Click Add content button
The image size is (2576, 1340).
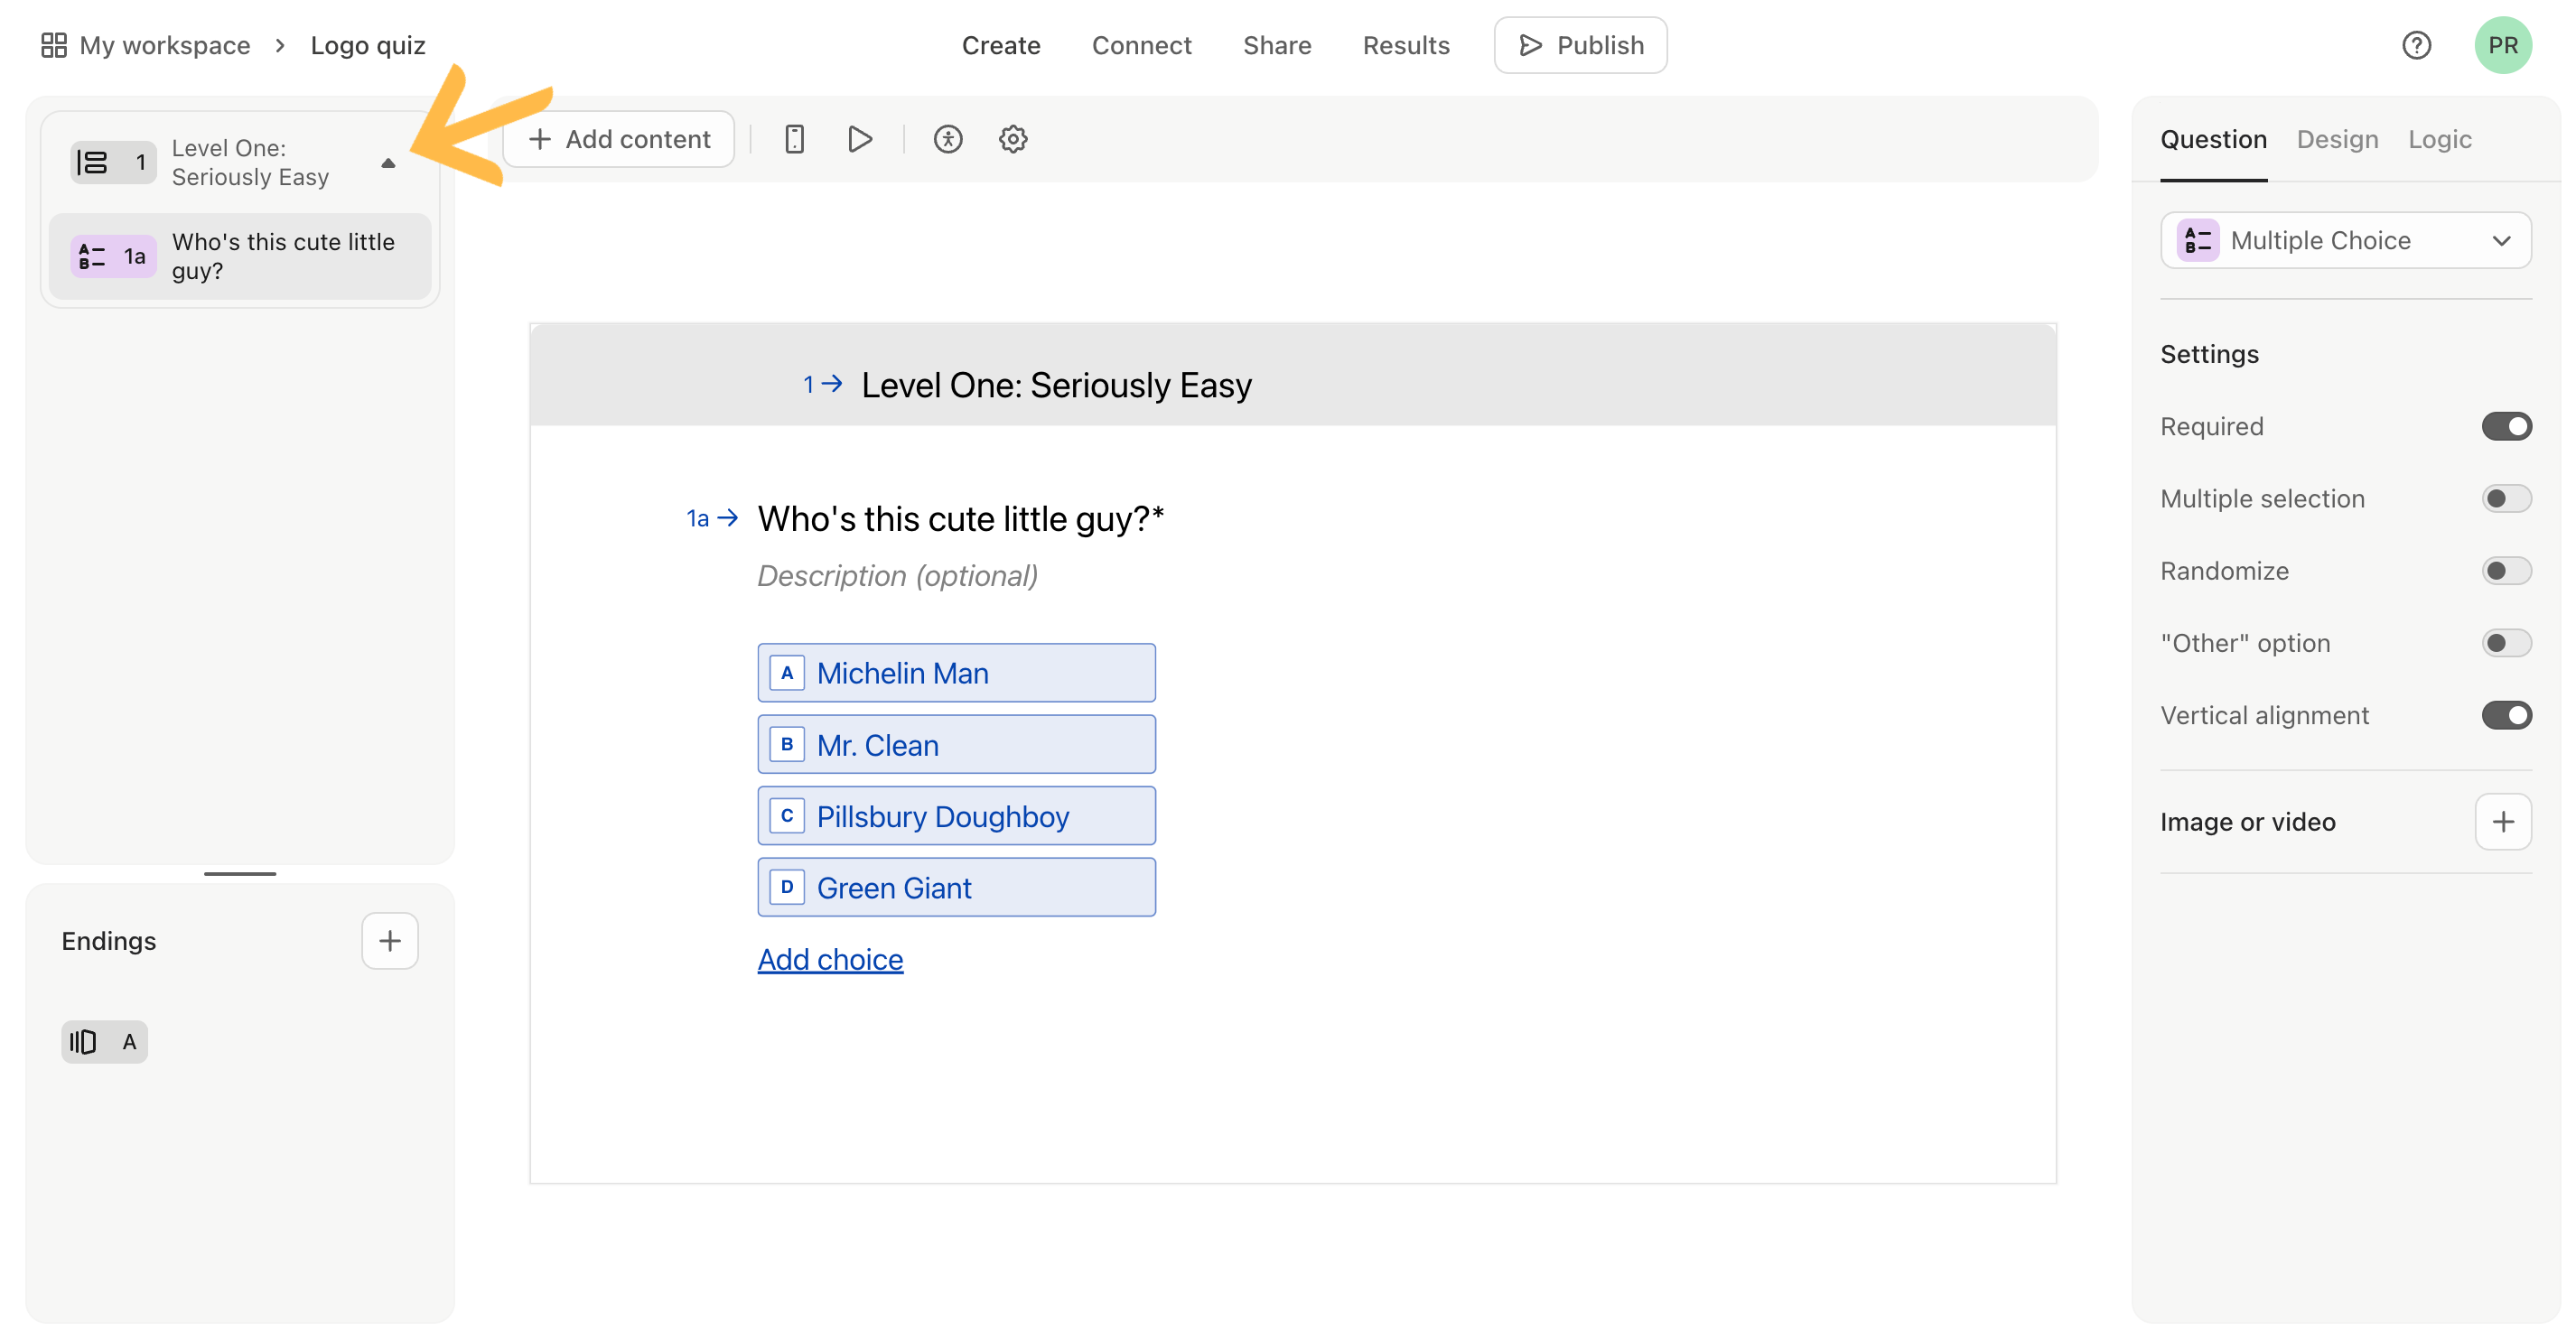click(x=618, y=139)
